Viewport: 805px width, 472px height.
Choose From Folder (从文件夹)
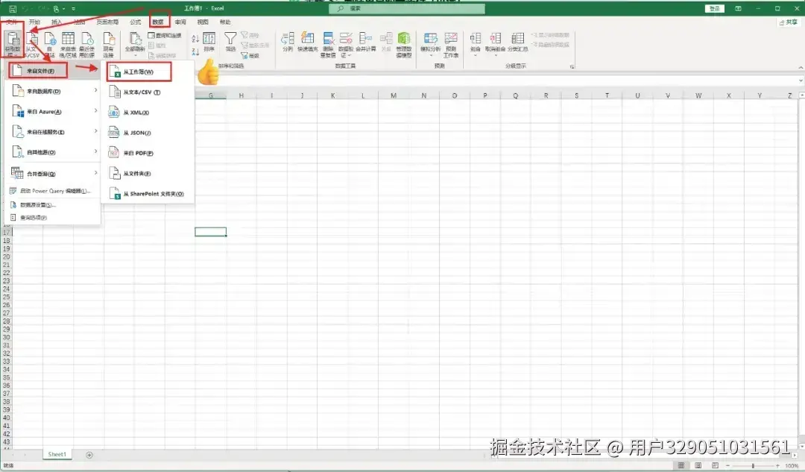pos(148,174)
